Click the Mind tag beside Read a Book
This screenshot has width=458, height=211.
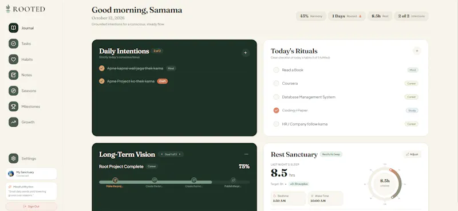(x=413, y=70)
